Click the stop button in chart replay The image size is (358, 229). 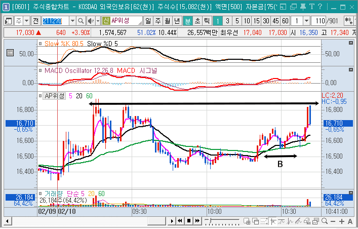coord(188,221)
